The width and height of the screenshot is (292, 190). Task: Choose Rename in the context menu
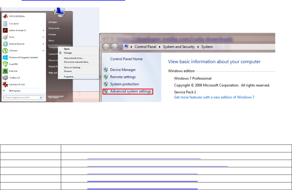(x=68, y=71)
